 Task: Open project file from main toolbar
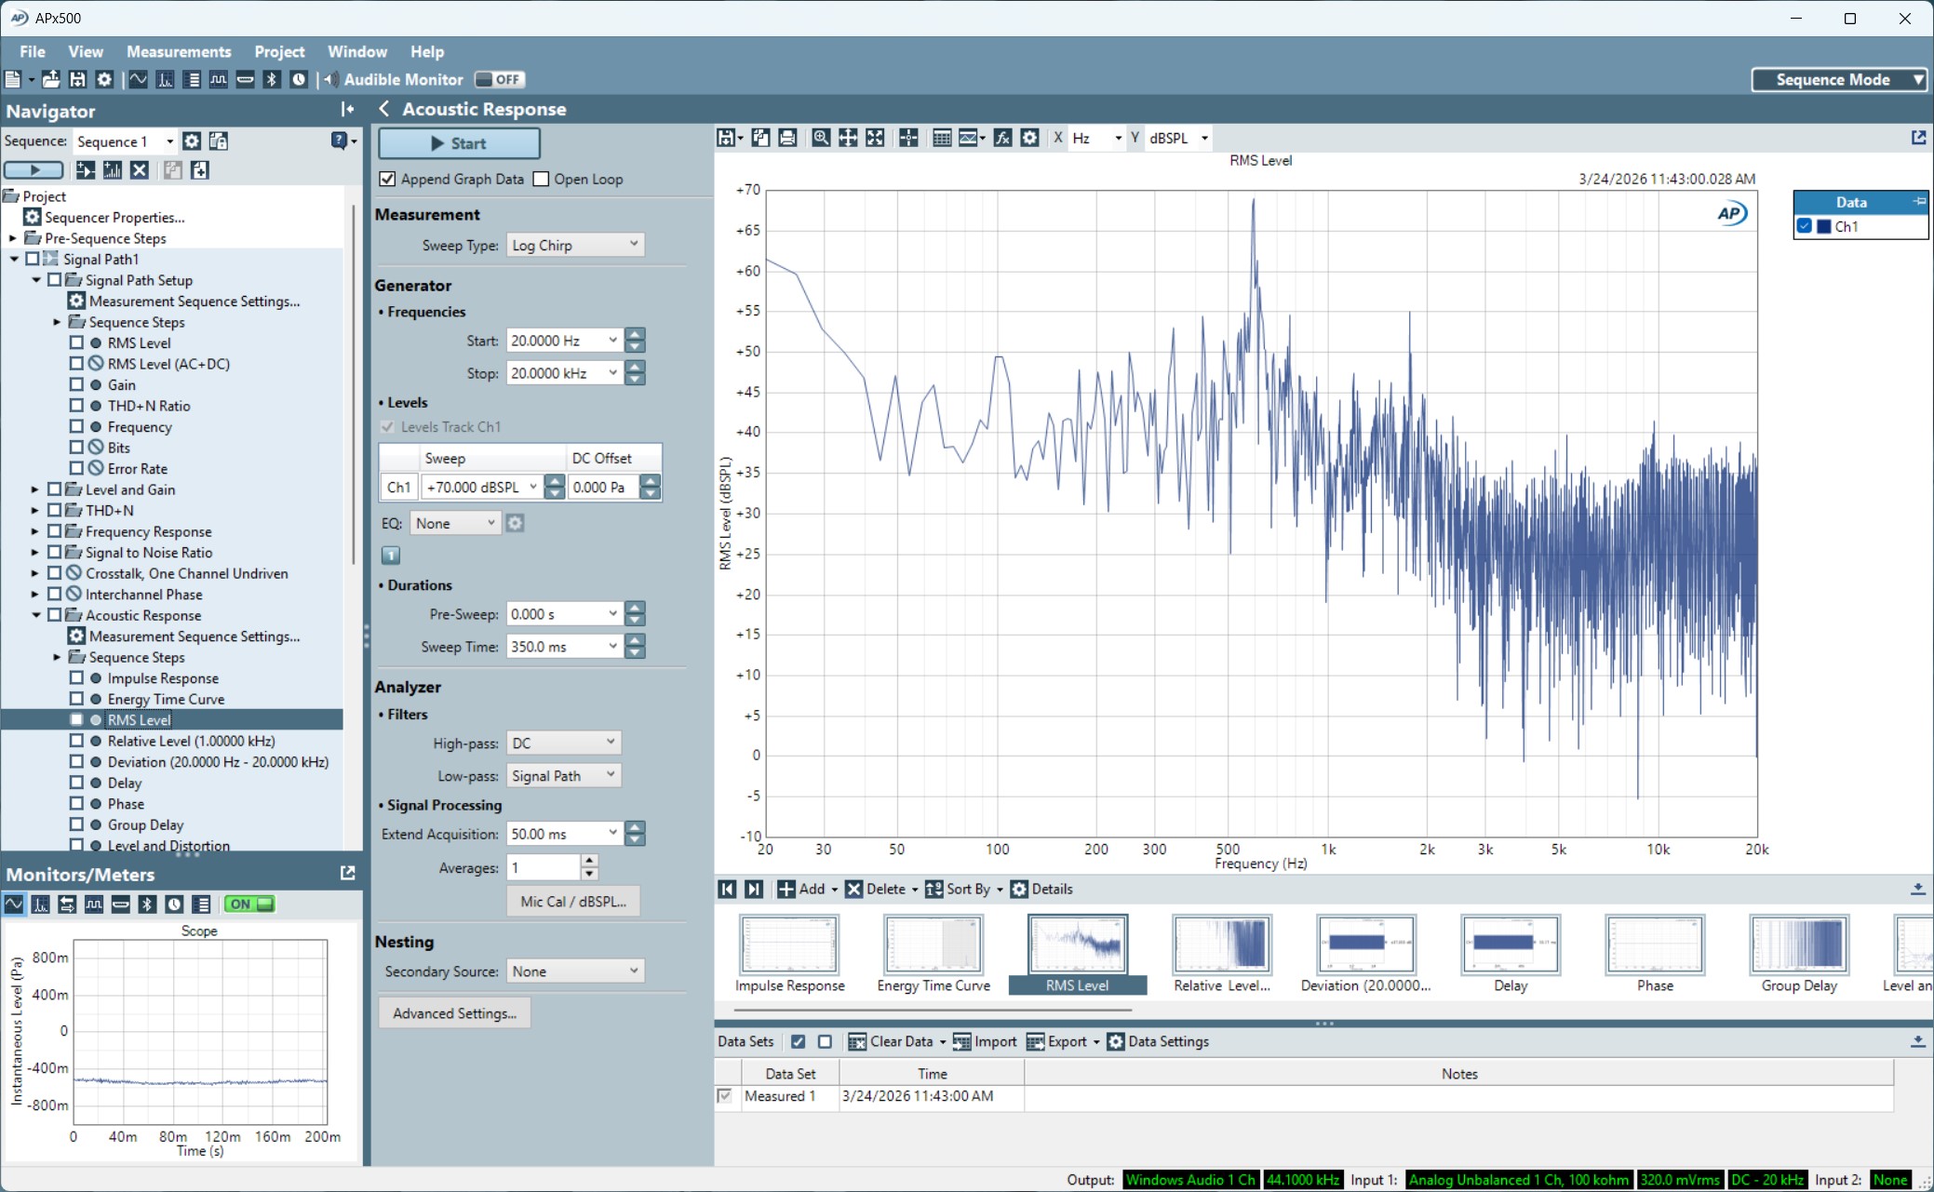[51, 80]
